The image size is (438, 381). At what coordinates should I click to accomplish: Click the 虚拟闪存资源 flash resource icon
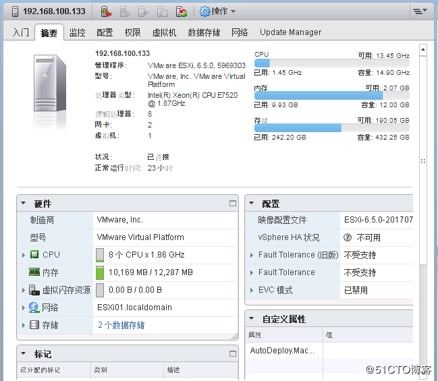click(34, 290)
